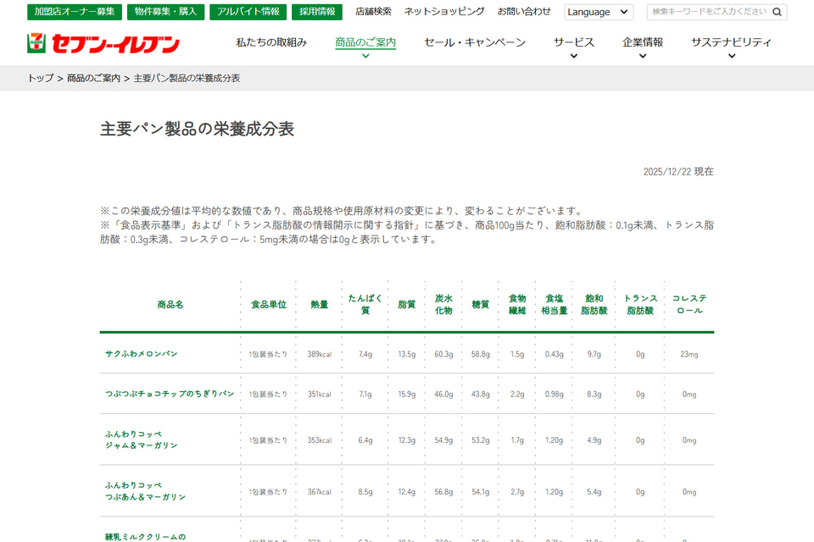Open 加盟店オーナー募集 button

coord(75,12)
